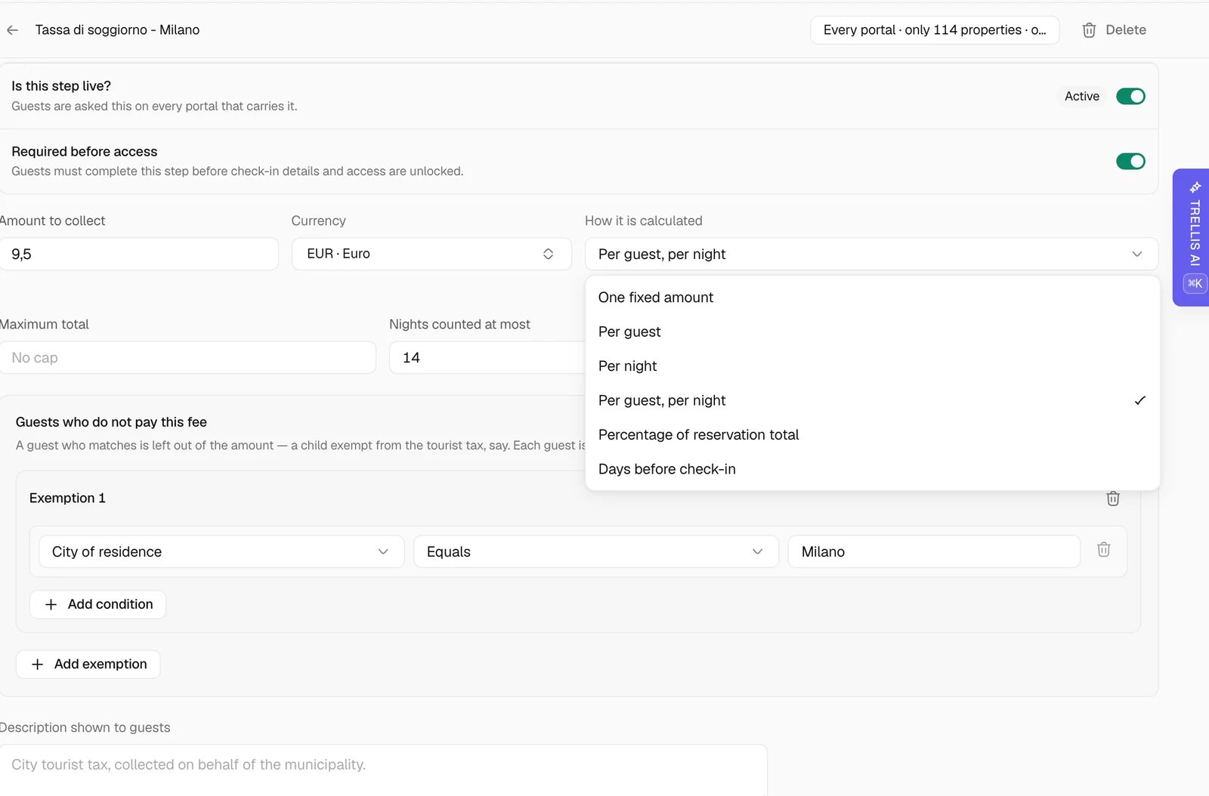This screenshot has width=1209, height=796.
Task: Click the Exemption 1 heading
Action: point(67,498)
